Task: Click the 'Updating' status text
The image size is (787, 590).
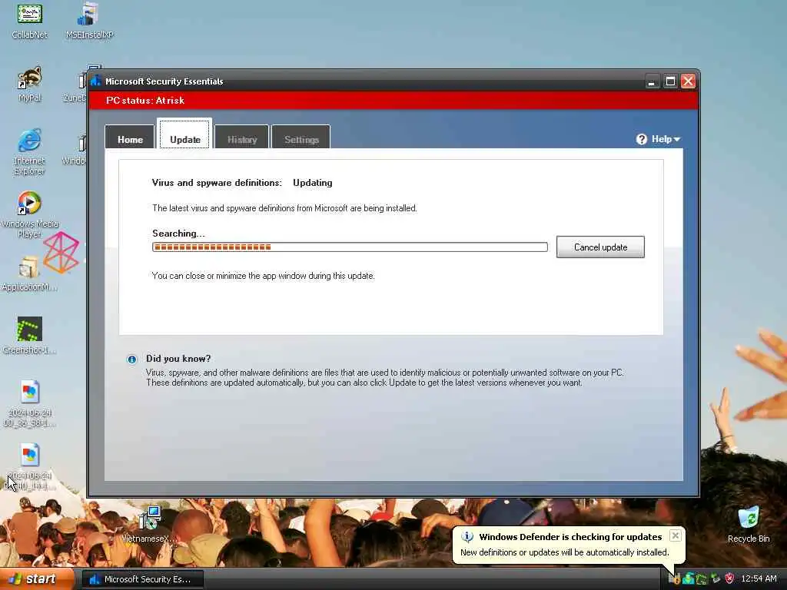Action: (x=313, y=183)
